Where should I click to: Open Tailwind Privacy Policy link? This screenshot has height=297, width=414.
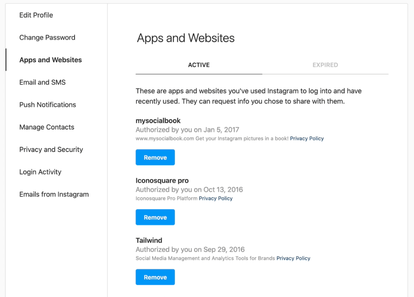[293, 258]
